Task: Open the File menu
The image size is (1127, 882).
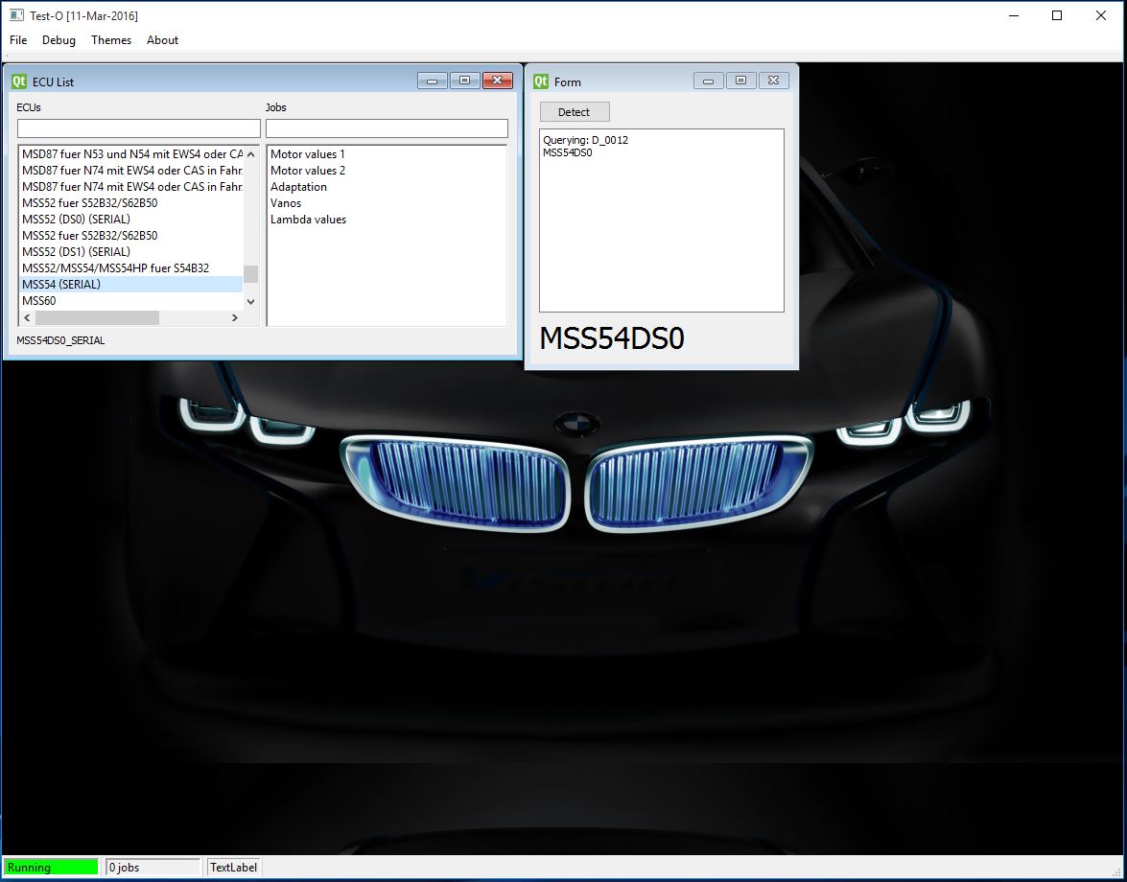Action: pyautogui.click(x=18, y=40)
